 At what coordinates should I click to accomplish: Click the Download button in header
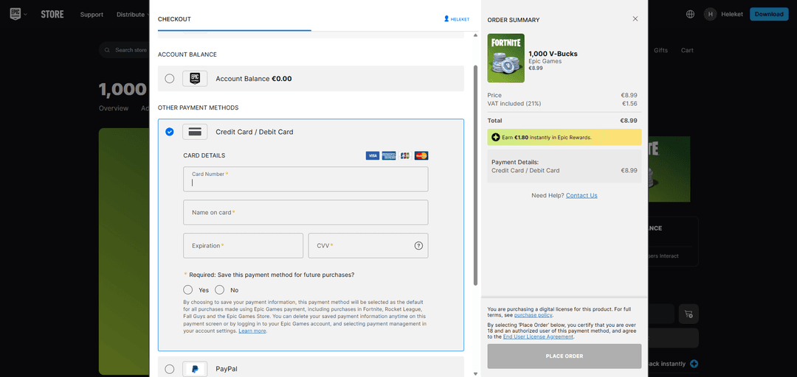(x=769, y=14)
